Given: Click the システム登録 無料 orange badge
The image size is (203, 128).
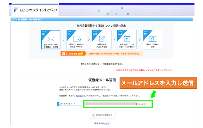Looking at the screenshot, I should pos(73,54).
